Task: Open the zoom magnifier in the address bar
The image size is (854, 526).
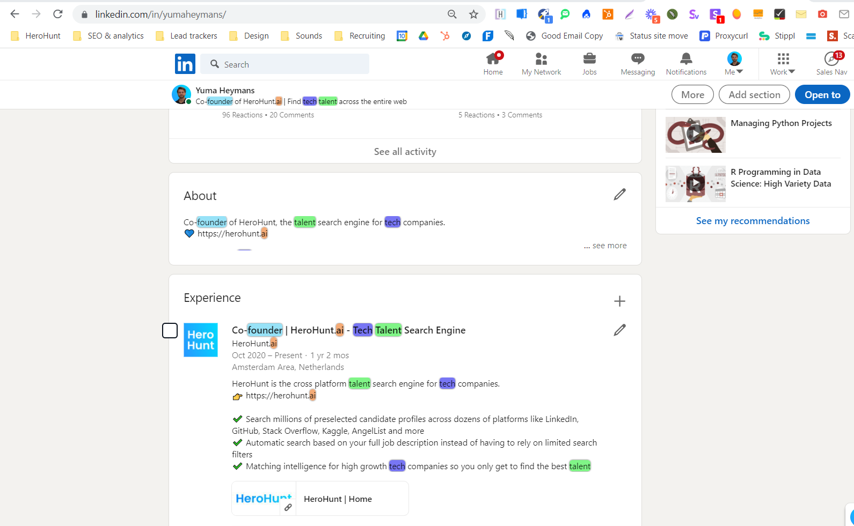Action: 452,14
